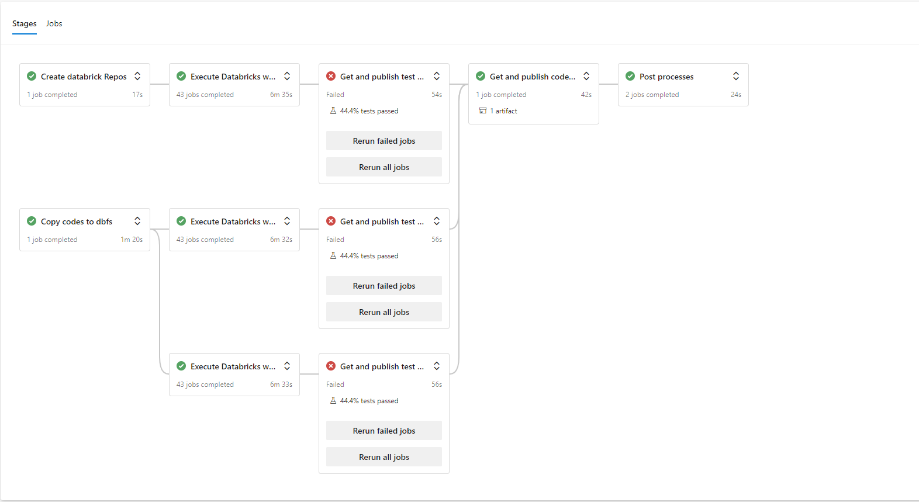Image resolution: width=919 pixels, height=502 pixels.
Task: Click the green success icon on Create databrick Repos
Action: (32, 77)
